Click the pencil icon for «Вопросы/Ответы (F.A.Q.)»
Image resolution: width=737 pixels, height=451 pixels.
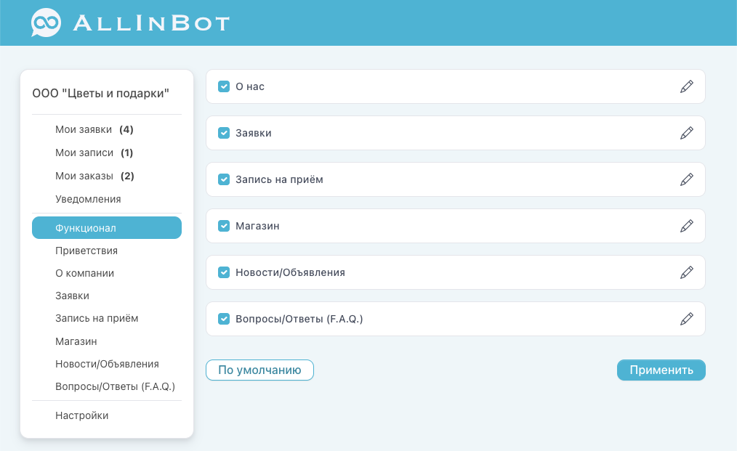click(x=686, y=318)
